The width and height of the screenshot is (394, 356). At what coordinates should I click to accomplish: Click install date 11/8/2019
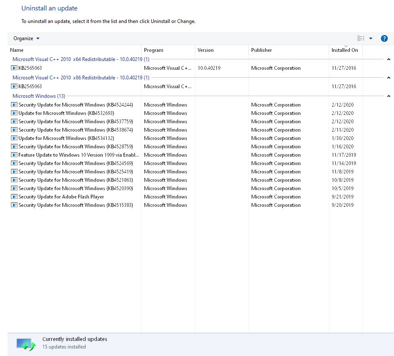point(342,171)
